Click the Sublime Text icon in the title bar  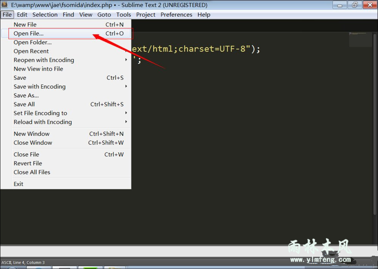[4, 5]
